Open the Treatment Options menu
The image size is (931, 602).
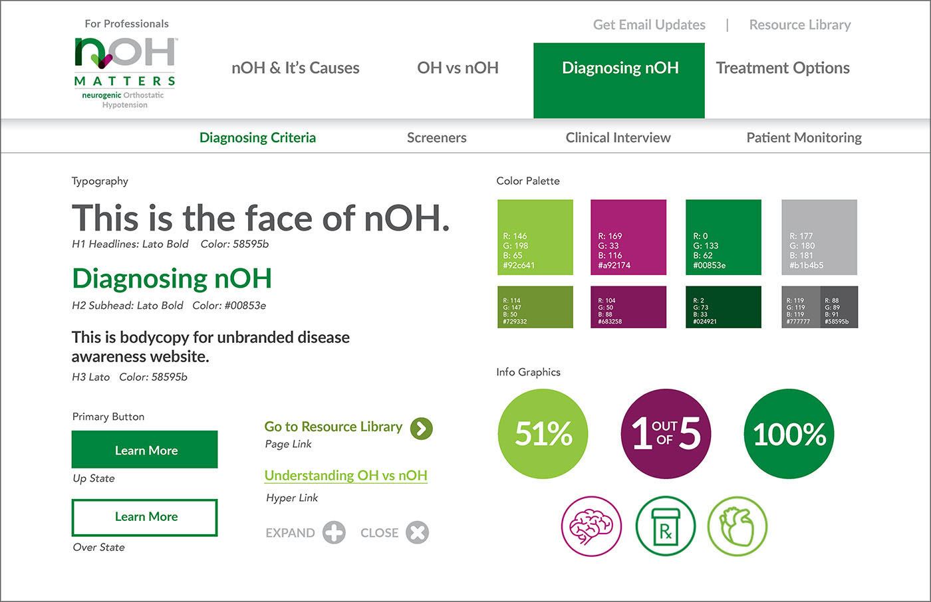click(783, 68)
